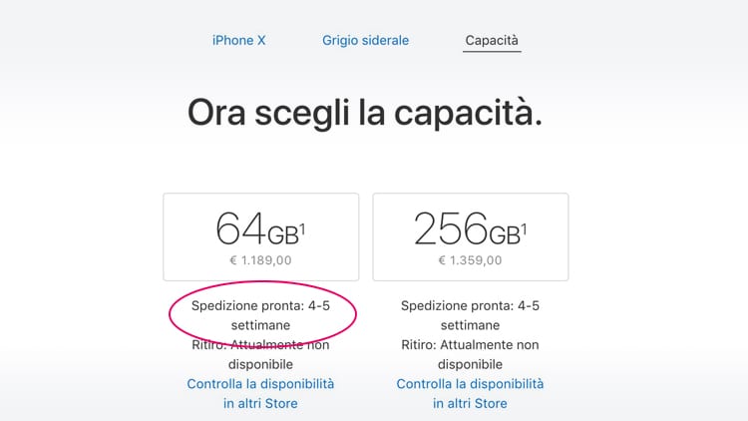Click the circled shipping estimate under 64GB

coord(260,315)
